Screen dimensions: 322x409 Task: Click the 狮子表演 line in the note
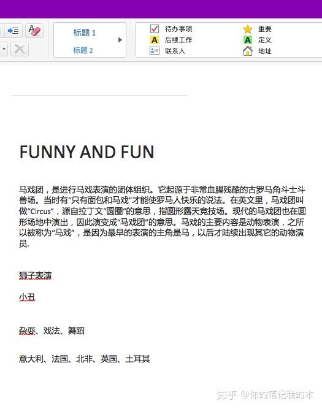(x=35, y=275)
